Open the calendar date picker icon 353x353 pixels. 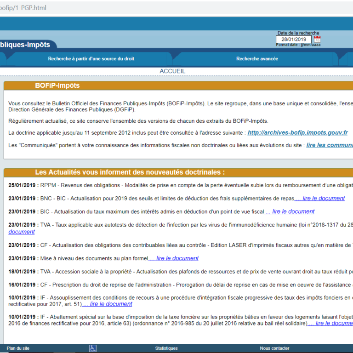(x=317, y=39)
